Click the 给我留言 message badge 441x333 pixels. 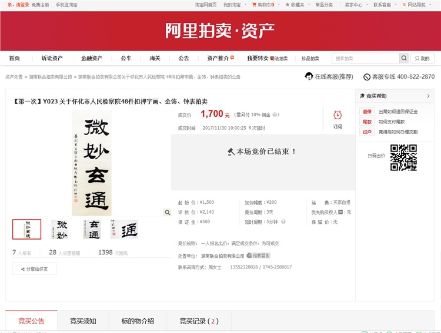259,255
